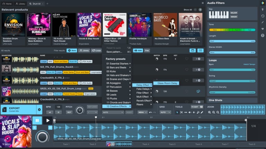Open the MENU dropdown
The image size is (266, 149).
coord(142,112)
